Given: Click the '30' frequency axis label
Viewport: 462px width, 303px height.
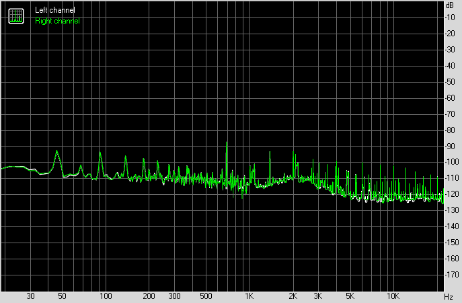Looking at the screenshot, I should (x=31, y=296).
